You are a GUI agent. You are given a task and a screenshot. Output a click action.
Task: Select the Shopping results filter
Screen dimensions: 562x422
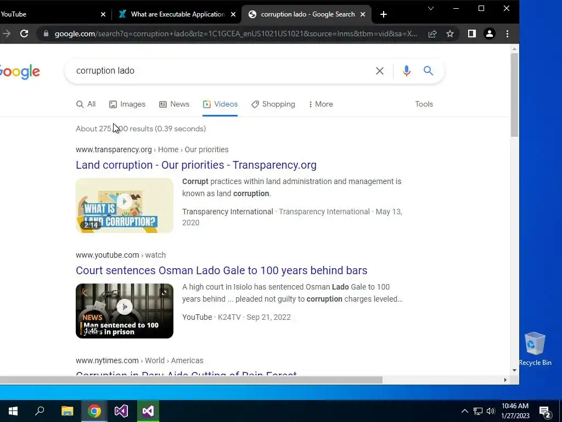point(273,104)
